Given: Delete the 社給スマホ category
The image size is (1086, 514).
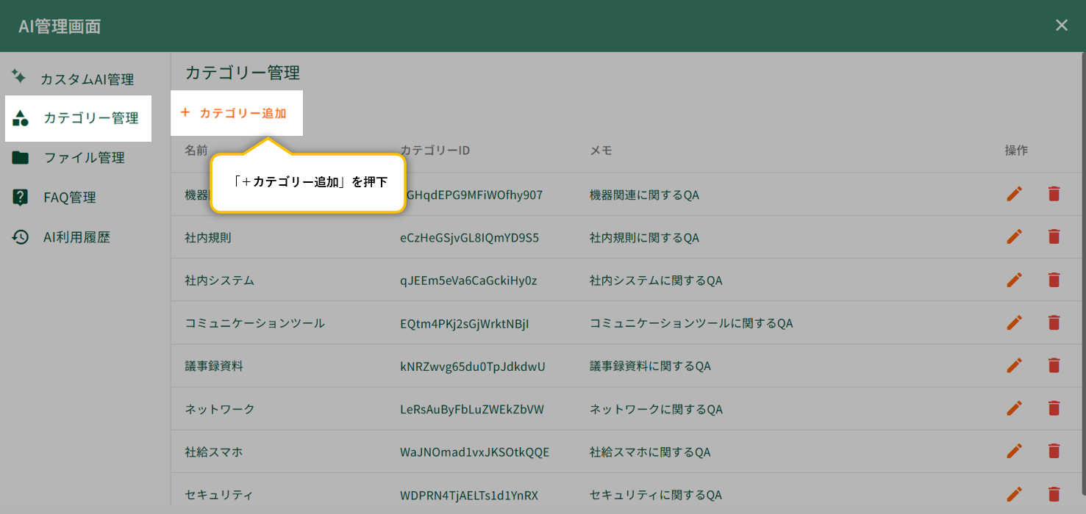Looking at the screenshot, I should tap(1054, 451).
